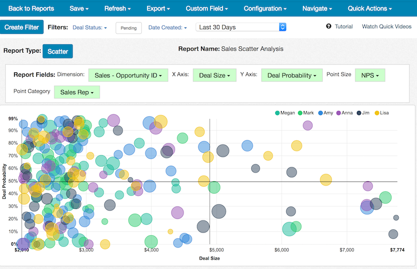Expand the Date Created filter dropdown
The width and height of the screenshot is (417, 269).
pyautogui.click(x=167, y=27)
